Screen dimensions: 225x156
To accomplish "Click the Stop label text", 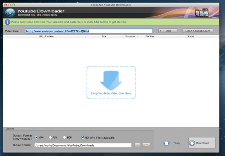I will (x=177, y=143).
